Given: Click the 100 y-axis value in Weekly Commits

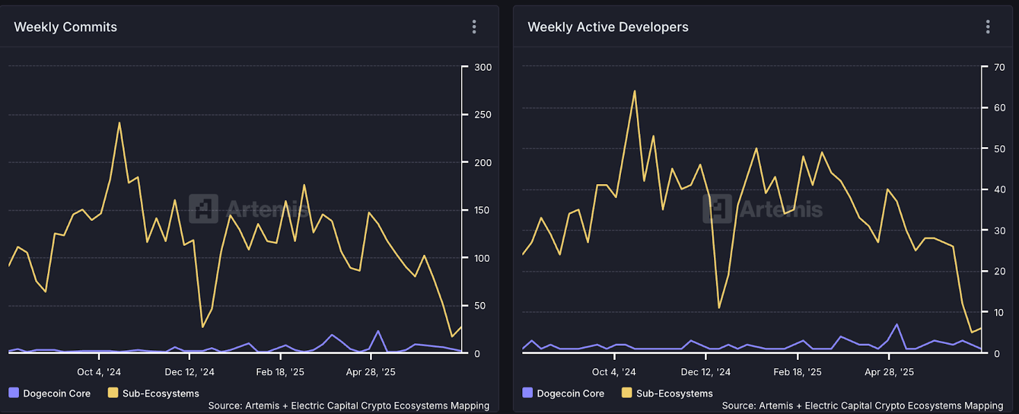Looking at the screenshot, I should 483,258.
